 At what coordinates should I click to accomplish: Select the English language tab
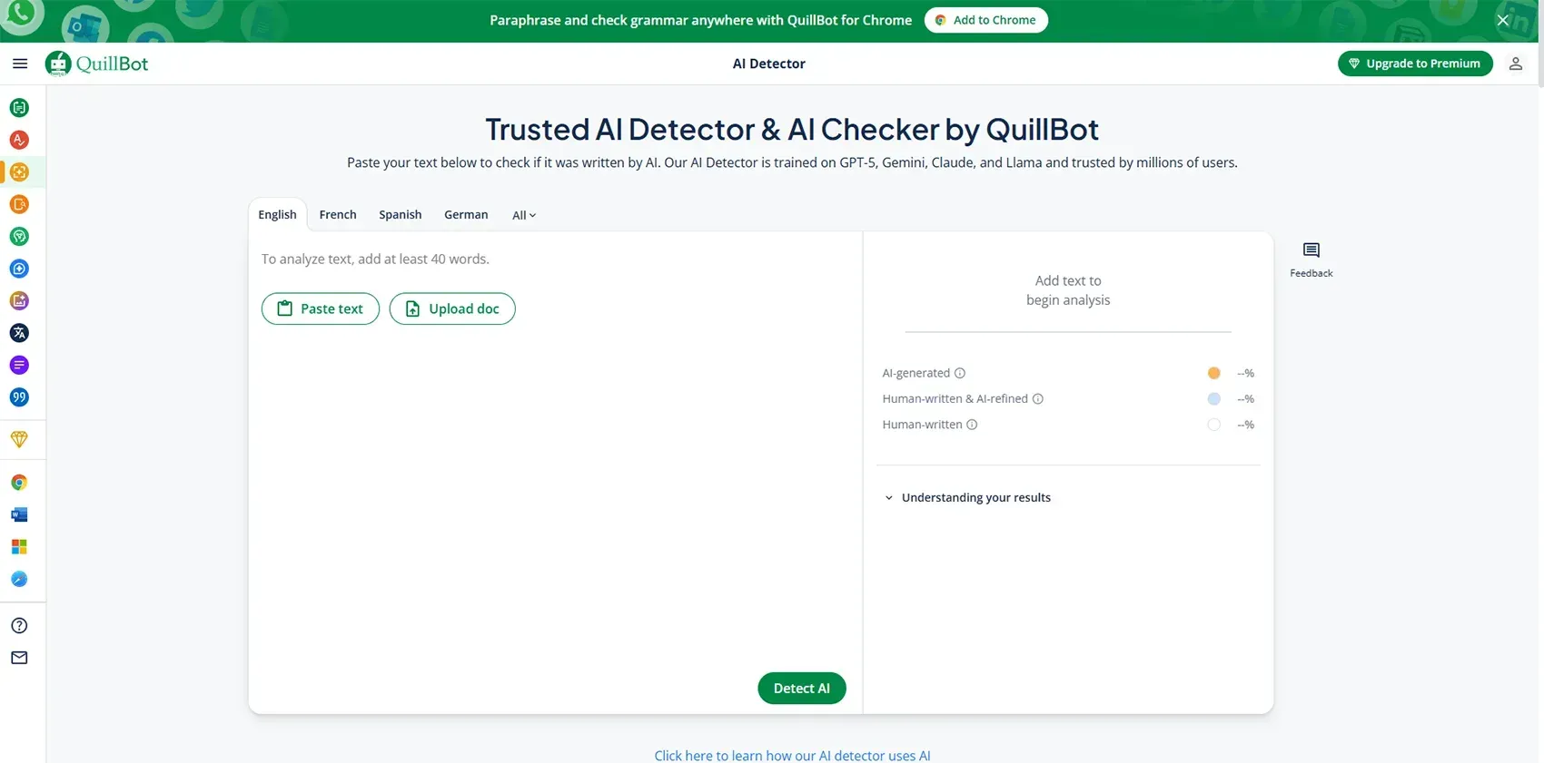click(x=277, y=215)
